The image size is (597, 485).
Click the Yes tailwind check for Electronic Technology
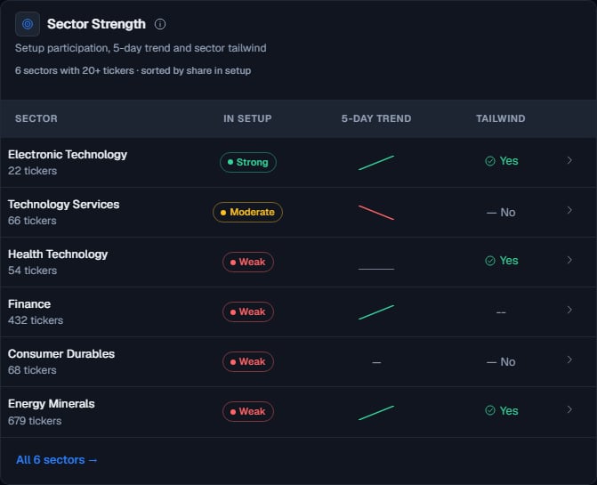coord(502,161)
